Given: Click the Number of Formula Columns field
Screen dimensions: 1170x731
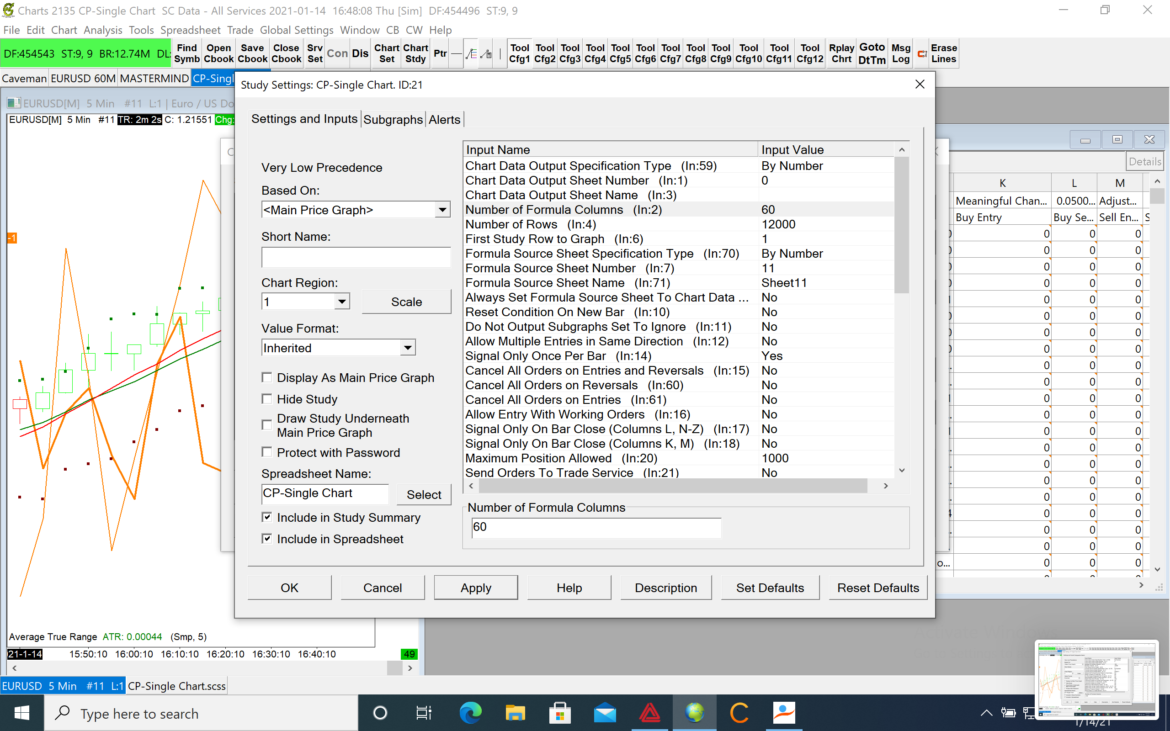Looking at the screenshot, I should [596, 527].
